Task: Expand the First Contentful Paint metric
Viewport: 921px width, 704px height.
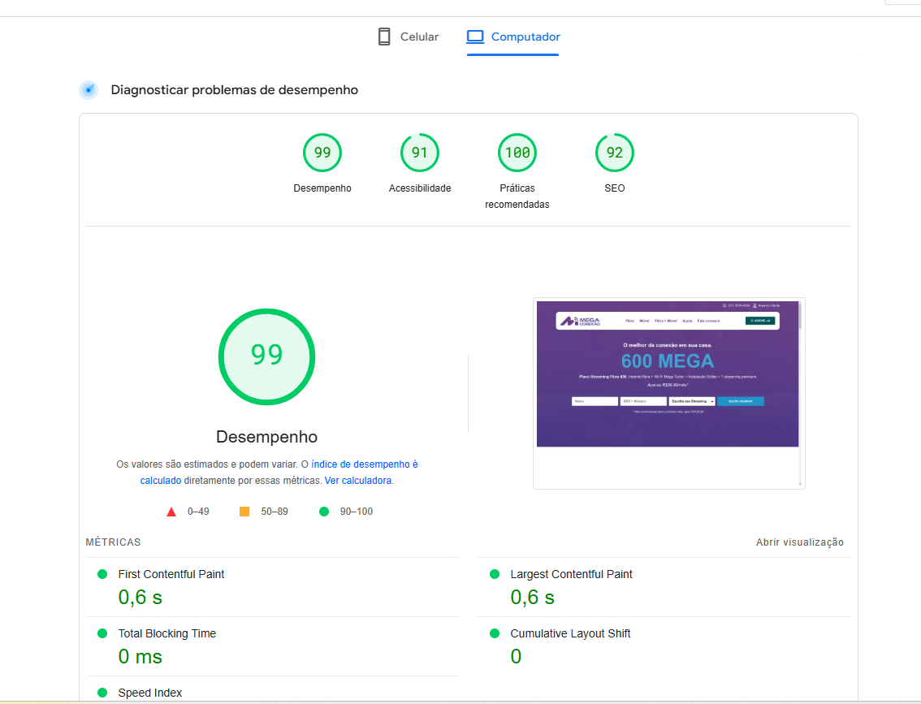Action: (171, 574)
